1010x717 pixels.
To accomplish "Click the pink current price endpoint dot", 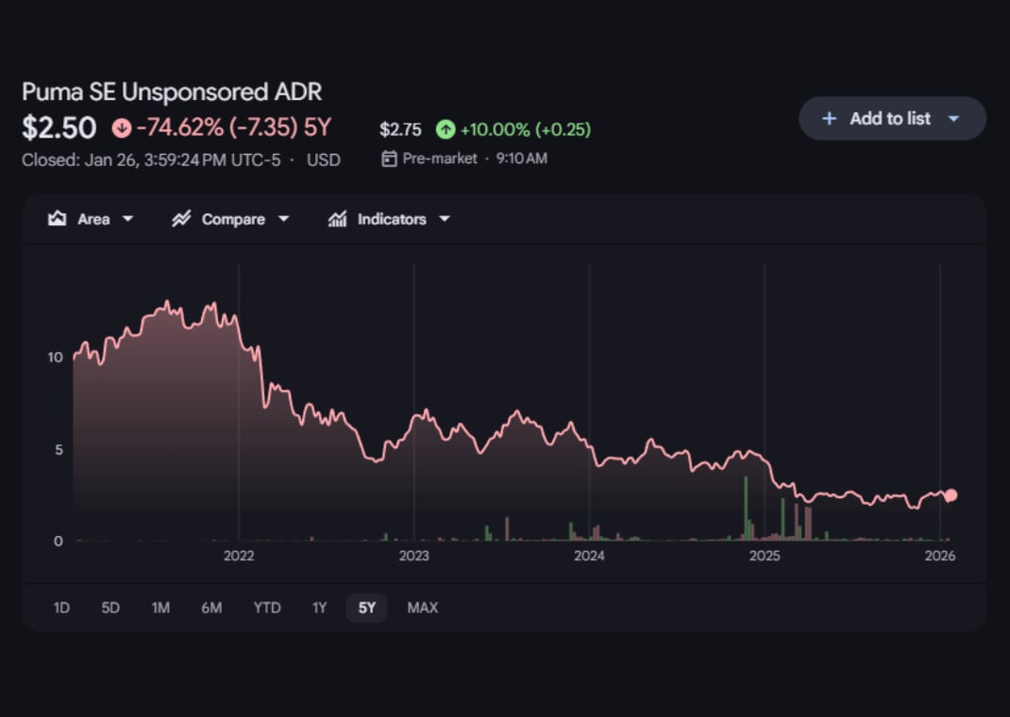I will [x=951, y=495].
